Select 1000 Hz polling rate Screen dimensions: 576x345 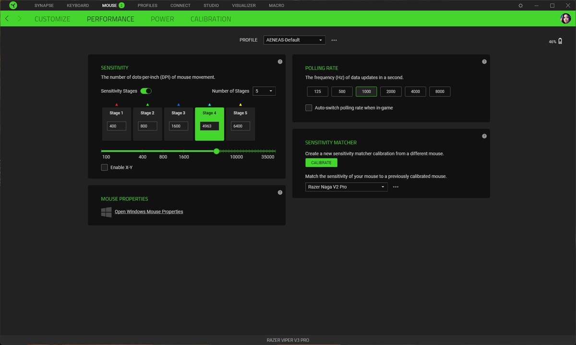pyautogui.click(x=366, y=92)
